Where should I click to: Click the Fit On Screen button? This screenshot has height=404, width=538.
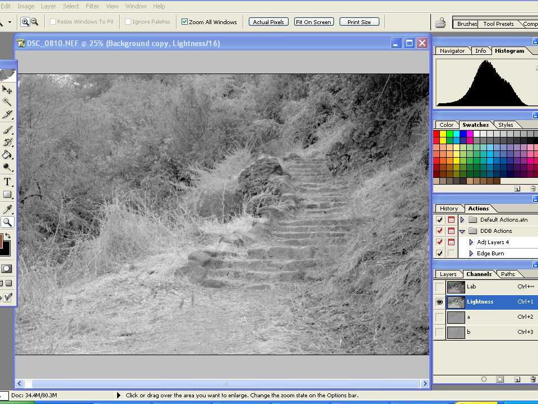[x=314, y=22]
